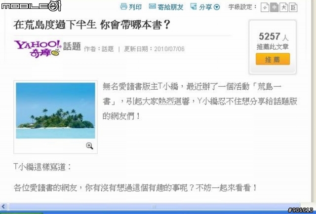Viewport: 316px width, 214px height.
Task: Click the 寄給朋友 link text
Action: [170, 7]
